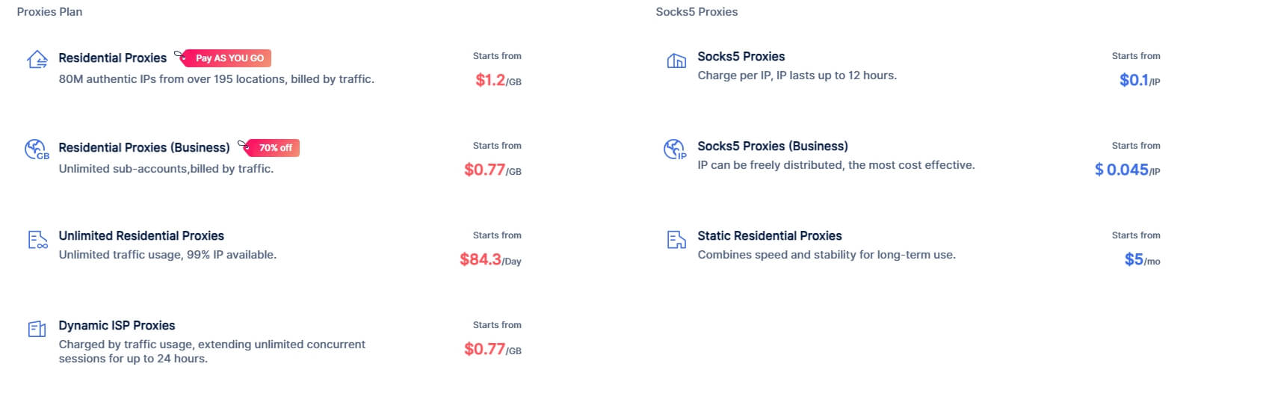Click the Residential Proxies house icon
Screen dimensions: 1266x411
point(37,60)
